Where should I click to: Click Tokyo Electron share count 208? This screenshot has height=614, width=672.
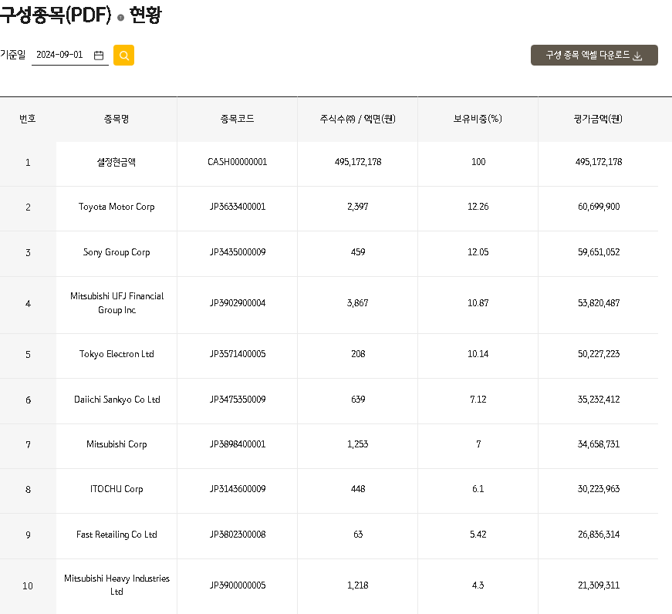coord(358,354)
